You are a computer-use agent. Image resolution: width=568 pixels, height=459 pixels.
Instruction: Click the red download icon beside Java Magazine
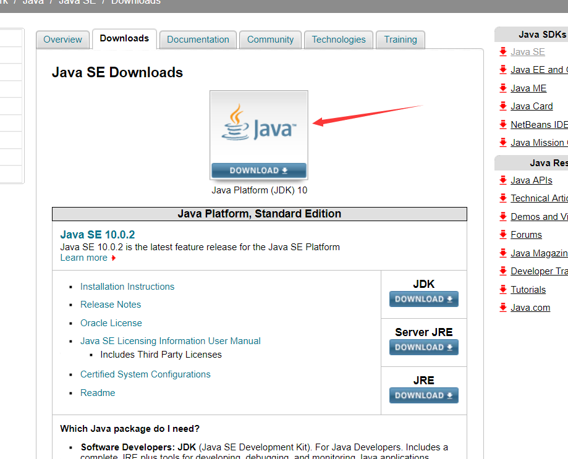pos(503,253)
